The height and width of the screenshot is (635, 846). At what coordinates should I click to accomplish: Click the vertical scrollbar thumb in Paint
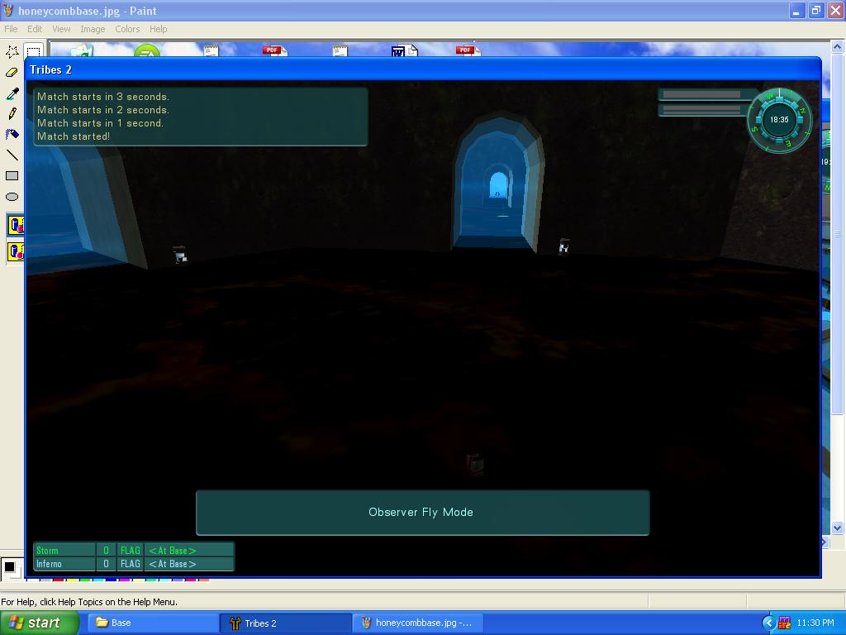pos(837,234)
